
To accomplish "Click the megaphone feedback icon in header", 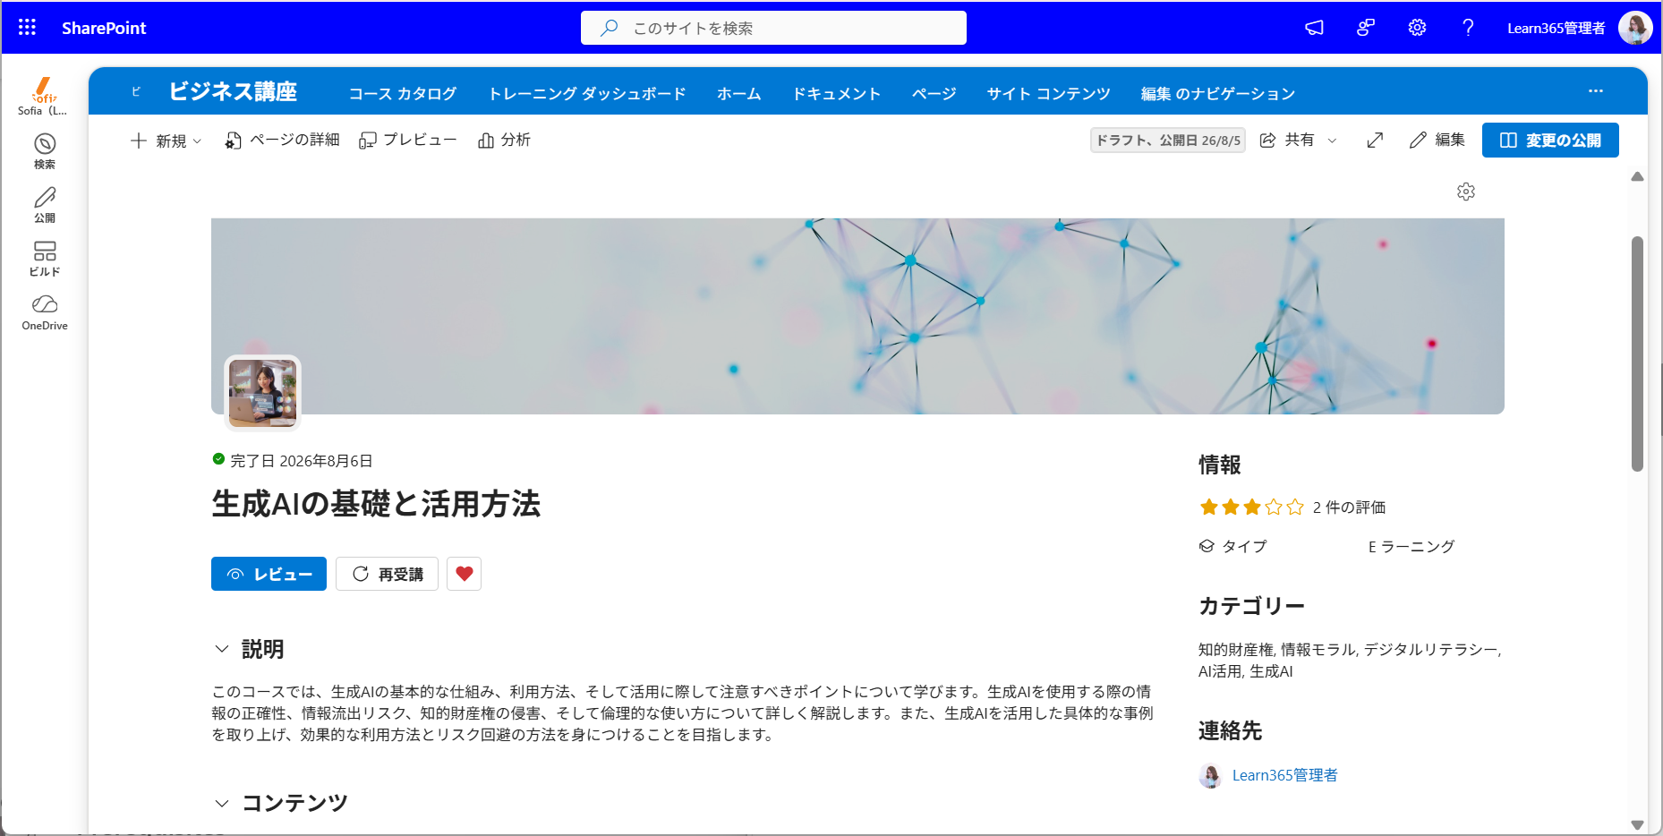I will [1314, 28].
